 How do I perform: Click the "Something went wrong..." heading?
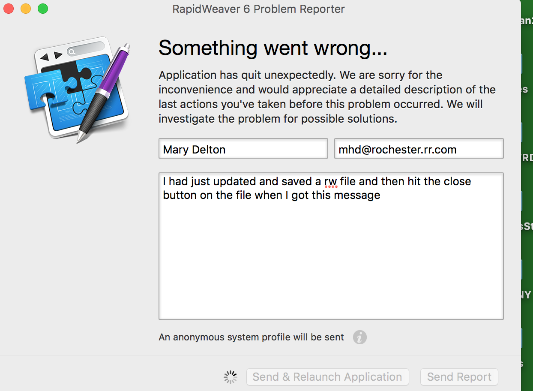pos(272,48)
